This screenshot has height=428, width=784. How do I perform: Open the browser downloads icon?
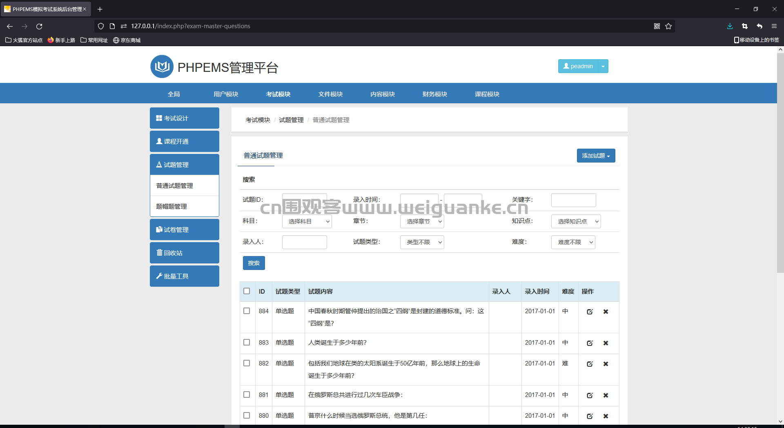730,26
